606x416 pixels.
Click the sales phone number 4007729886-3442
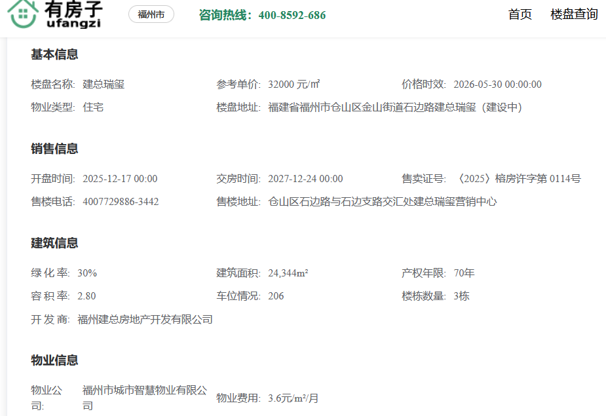[x=121, y=202]
